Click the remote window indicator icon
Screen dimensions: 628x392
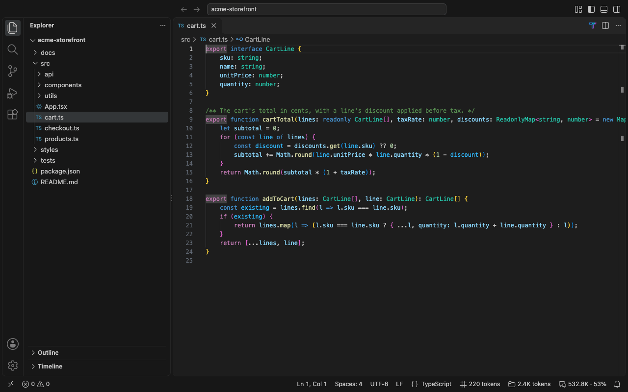pos(11,384)
